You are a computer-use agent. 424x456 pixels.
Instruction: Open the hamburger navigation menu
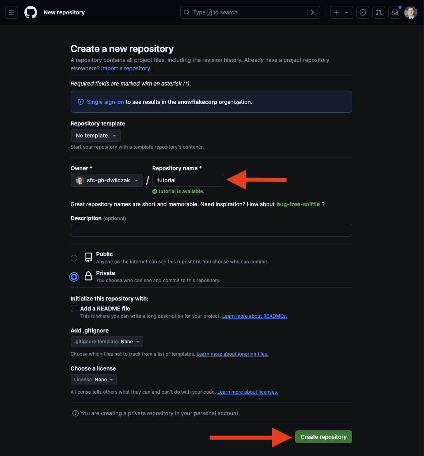pyautogui.click(x=12, y=12)
